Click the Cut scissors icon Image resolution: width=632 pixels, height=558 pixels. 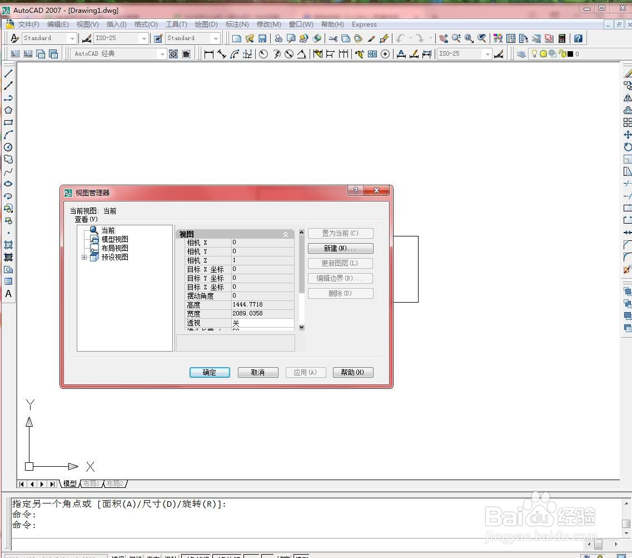(333, 38)
